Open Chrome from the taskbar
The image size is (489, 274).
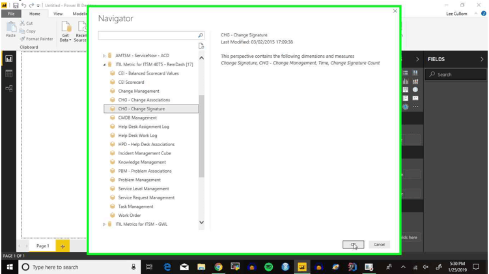pos(218,267)
